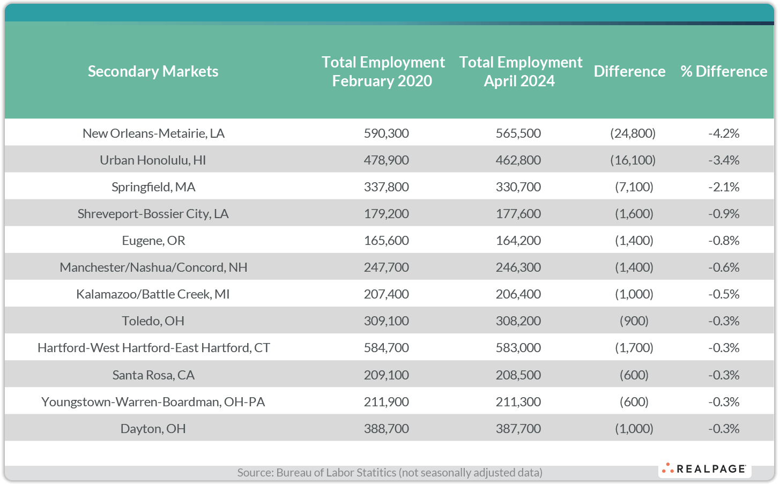Click Santa Rosa, CA market name
Viewport: 780px width, 484px height.
153,375
